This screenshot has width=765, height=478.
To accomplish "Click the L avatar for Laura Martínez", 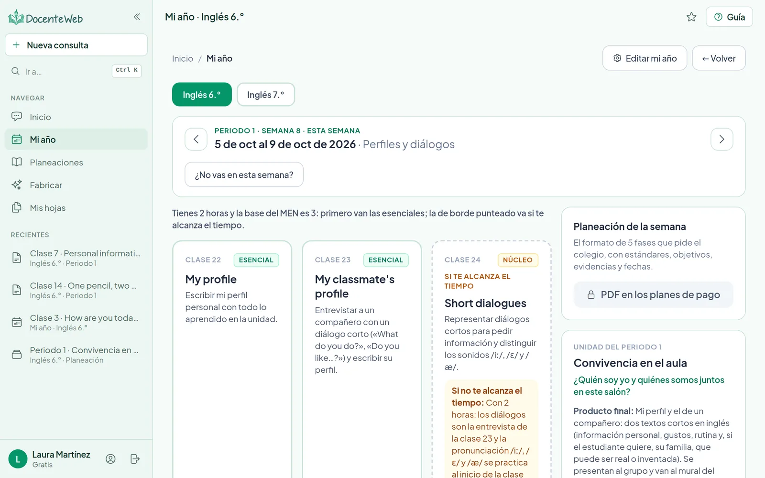I will (18, 459).
